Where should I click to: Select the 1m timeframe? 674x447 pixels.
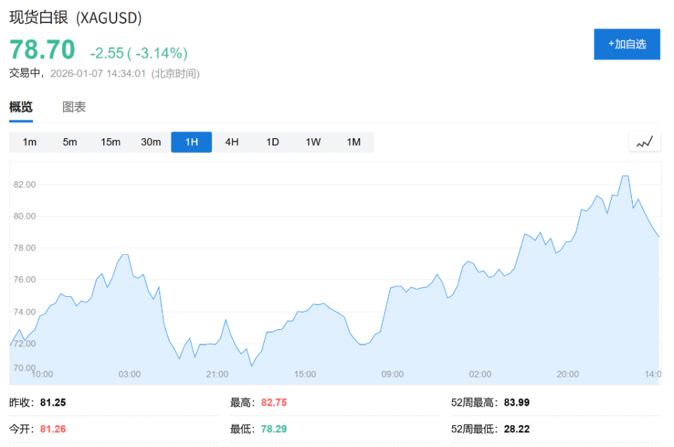29,142
